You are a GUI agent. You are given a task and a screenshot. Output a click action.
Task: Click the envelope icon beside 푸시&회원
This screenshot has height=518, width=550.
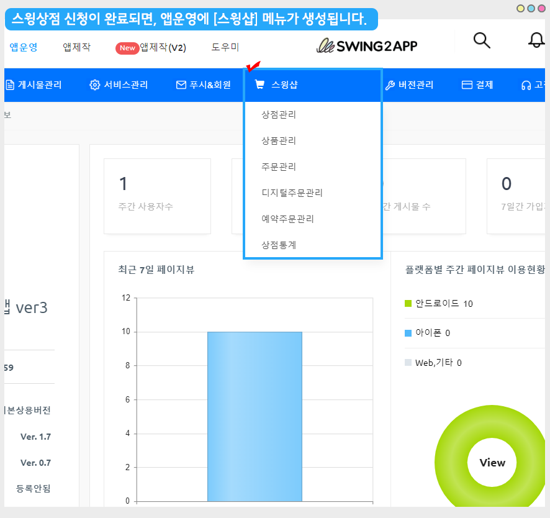[181, 85]
